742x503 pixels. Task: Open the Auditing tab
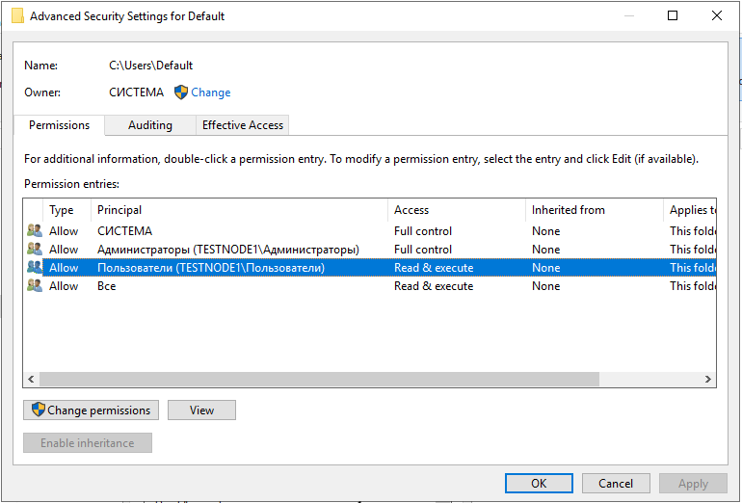click(150, 125)
